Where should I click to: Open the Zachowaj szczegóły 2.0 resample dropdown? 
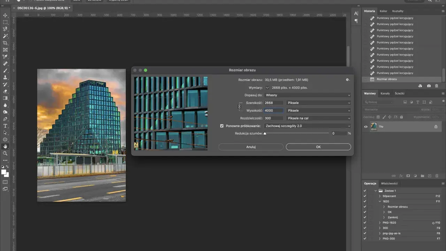point(308,126)
